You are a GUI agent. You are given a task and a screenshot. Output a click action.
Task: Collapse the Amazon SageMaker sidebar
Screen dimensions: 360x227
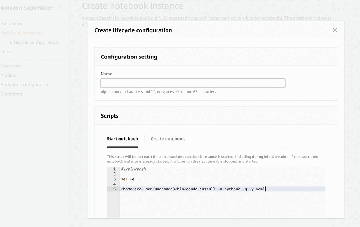(x=60, y=8)
